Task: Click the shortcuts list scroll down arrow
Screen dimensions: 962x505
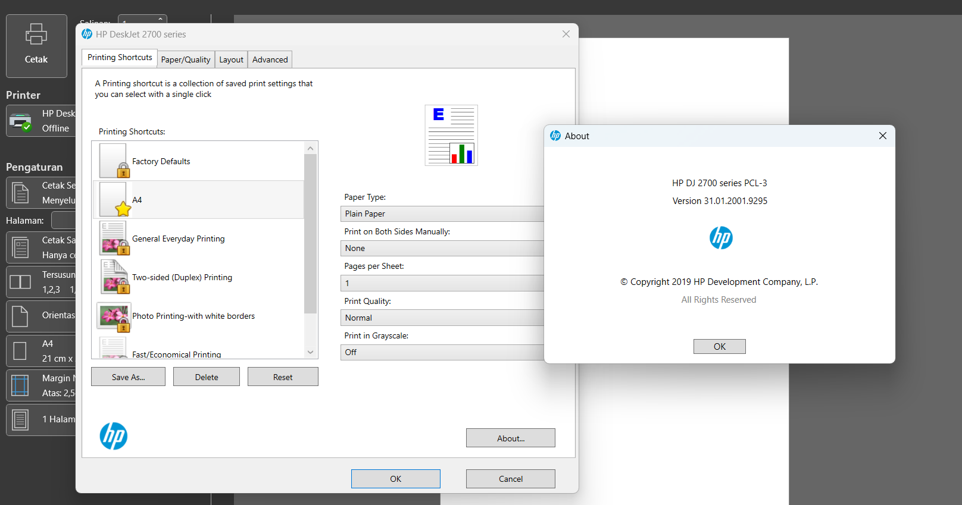Action: tap(310, 352)
